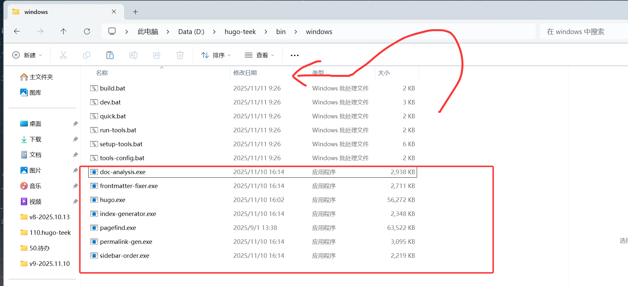Click the search box for windows folder
This screenshot has width=628, height=286.
[x=581, y=32]
